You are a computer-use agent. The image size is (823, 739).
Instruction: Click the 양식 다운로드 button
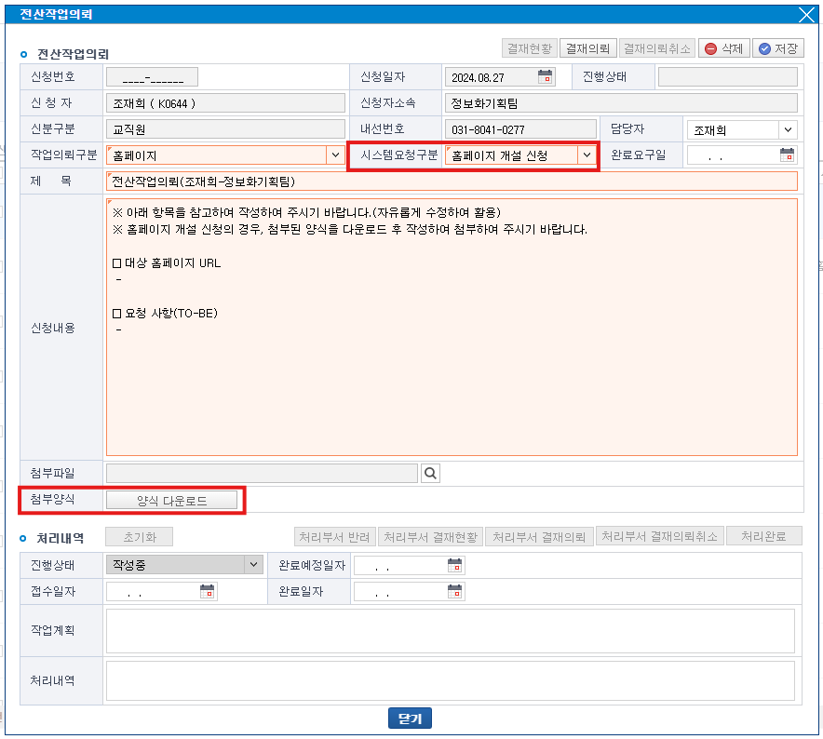172,500
